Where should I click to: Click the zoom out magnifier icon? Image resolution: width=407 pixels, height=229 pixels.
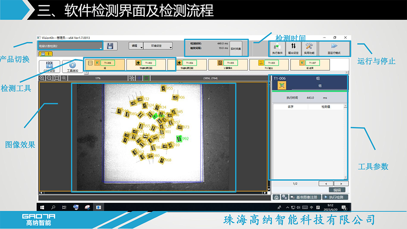tap(49, 78)
